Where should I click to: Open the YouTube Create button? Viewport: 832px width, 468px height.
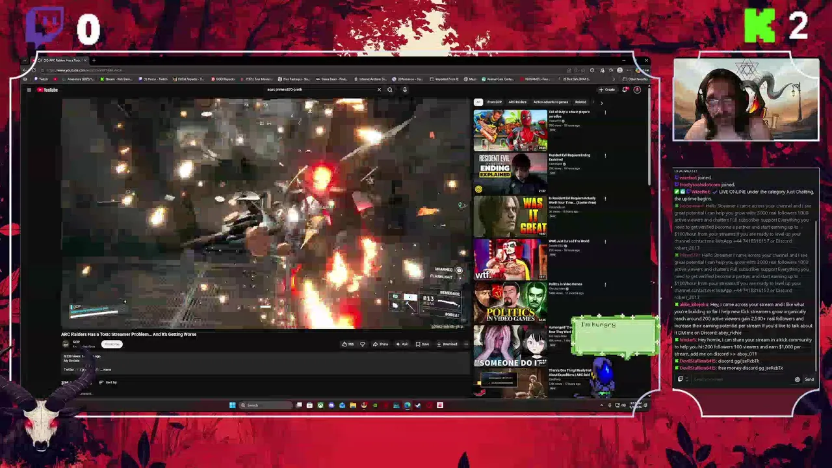tap(608, 90)
